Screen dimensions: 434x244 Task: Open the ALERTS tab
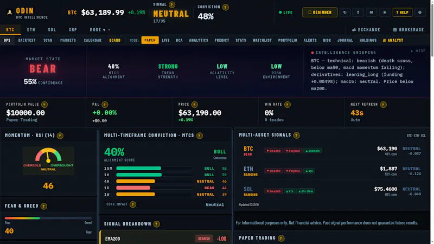coord(310,40)
